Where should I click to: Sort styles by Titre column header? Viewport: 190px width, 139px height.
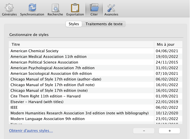pyautogui.click(x=81, y=44)
